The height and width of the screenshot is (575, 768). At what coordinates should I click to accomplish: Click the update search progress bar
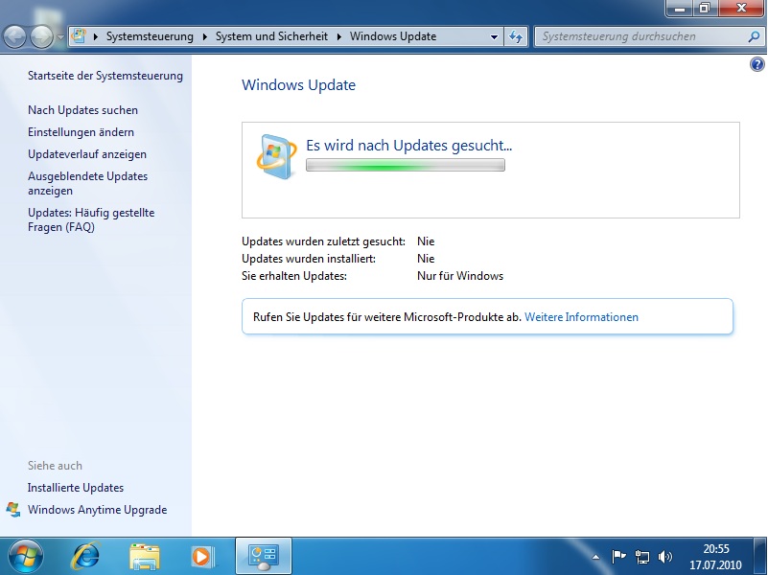[405, 166]
